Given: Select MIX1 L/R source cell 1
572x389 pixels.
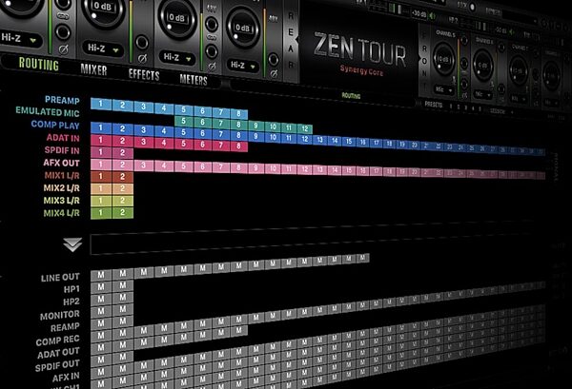Looking at the screenshot, I should click(101, 177).
